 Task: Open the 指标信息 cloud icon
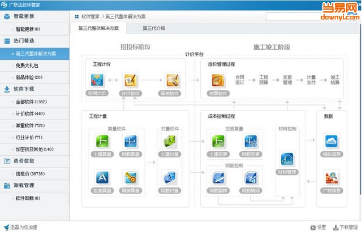(x=331, y=141)
